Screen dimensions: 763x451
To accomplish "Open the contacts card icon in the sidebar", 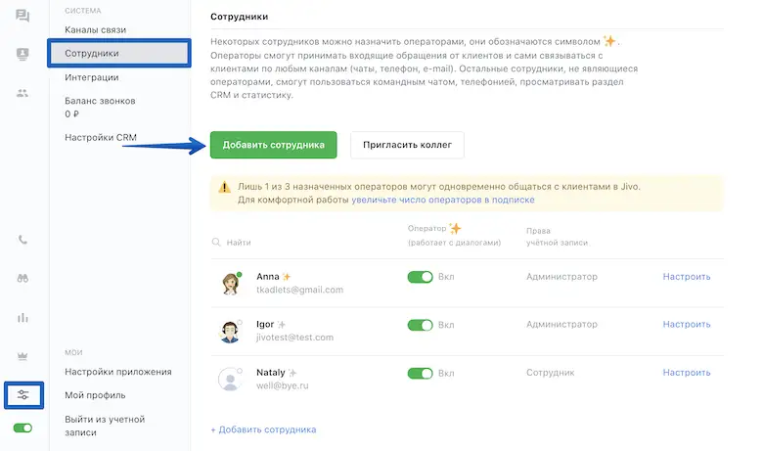I will (22, 55).
